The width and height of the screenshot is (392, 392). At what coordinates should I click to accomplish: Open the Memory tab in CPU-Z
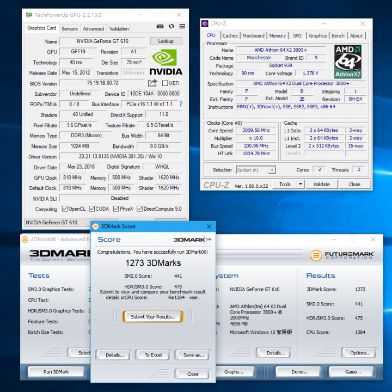tap(278, 36)
